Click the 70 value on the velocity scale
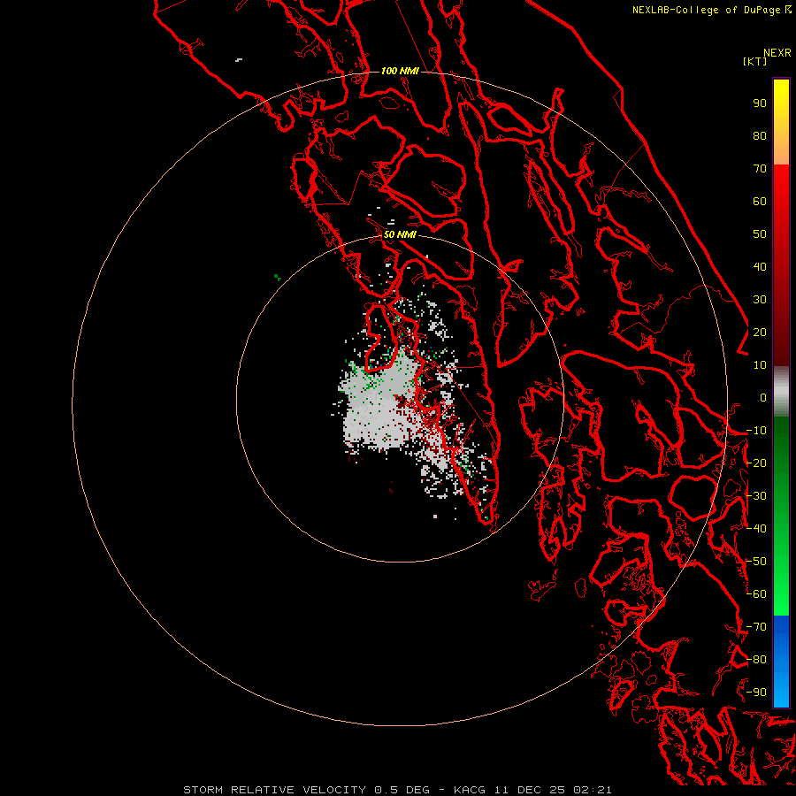Viewport: 796px width, 796px height. pyautogui.click(x=760, y=169)
